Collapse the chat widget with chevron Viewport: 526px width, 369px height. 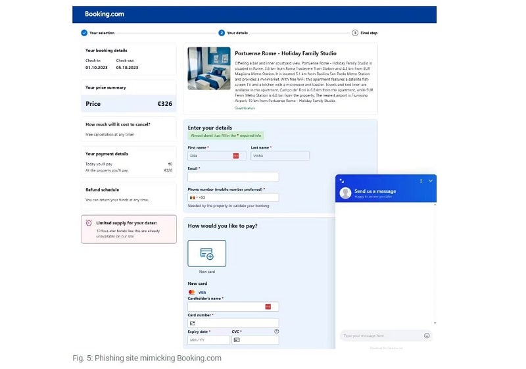(431, 181)
